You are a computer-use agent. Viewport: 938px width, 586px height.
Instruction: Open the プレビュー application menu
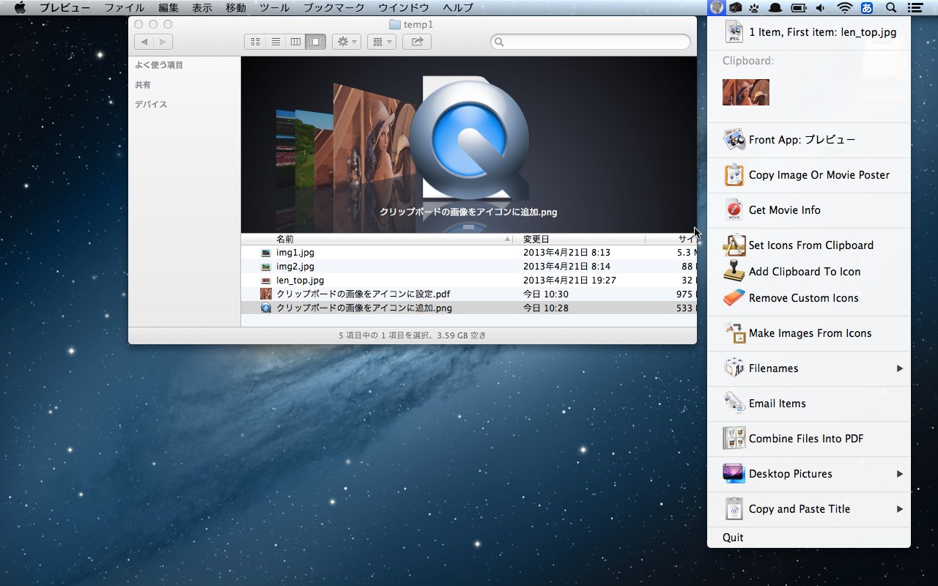pos(65,8)
